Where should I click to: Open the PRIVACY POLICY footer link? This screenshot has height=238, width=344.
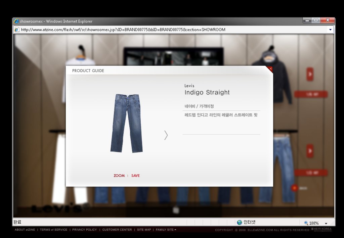[x=84, y=230]
